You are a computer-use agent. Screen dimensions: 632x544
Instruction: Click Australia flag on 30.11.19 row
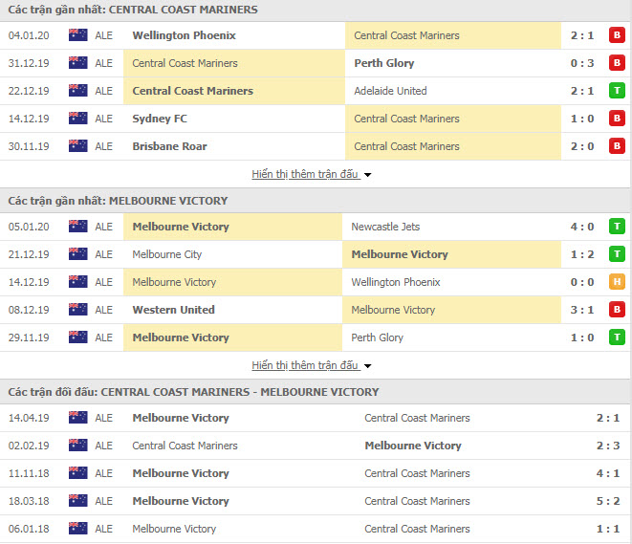77,146
